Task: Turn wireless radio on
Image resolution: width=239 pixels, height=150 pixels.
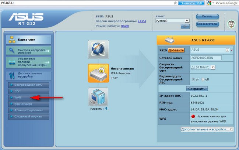Action: coord(194,79)
